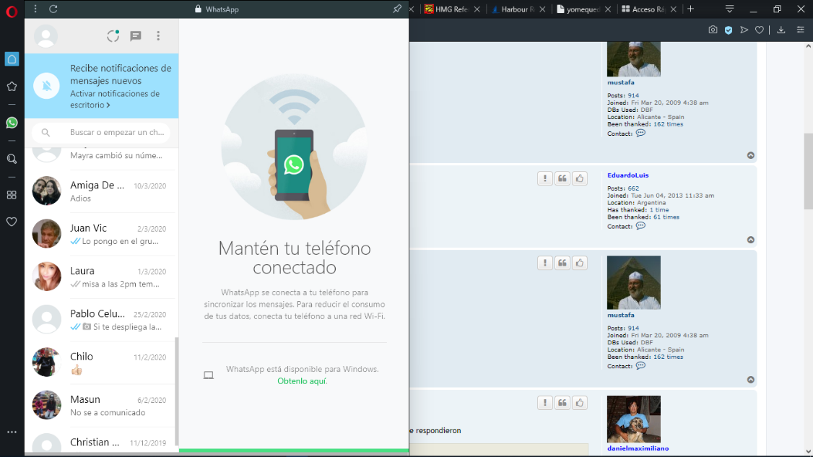Open a new browser tab with plus
The width and height of the screenshot is (813, 457).
click(691, 9)
